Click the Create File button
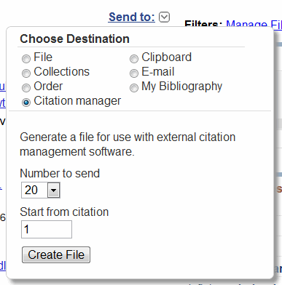 (x=56, y=255)
